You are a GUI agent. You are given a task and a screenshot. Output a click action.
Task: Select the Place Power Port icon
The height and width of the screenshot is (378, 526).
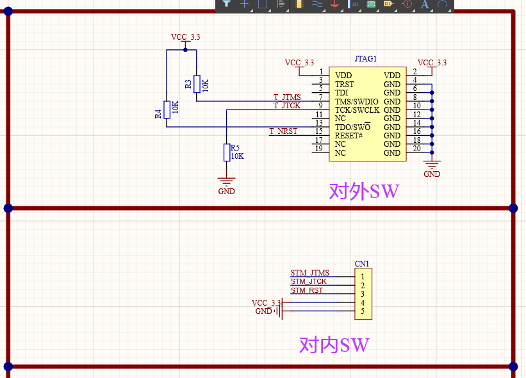(x=334, y=4)
